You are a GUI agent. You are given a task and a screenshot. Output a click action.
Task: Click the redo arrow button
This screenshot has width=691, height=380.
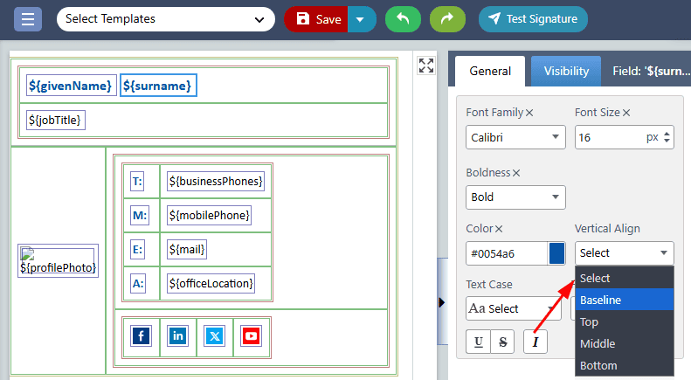pos(446,19)
